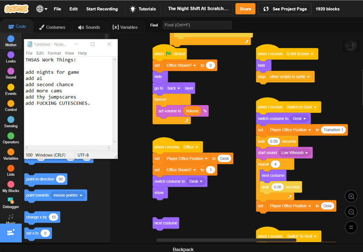Open the language globe menu
The height and width of the screenshot is (252, 363).
coord(42,9)
